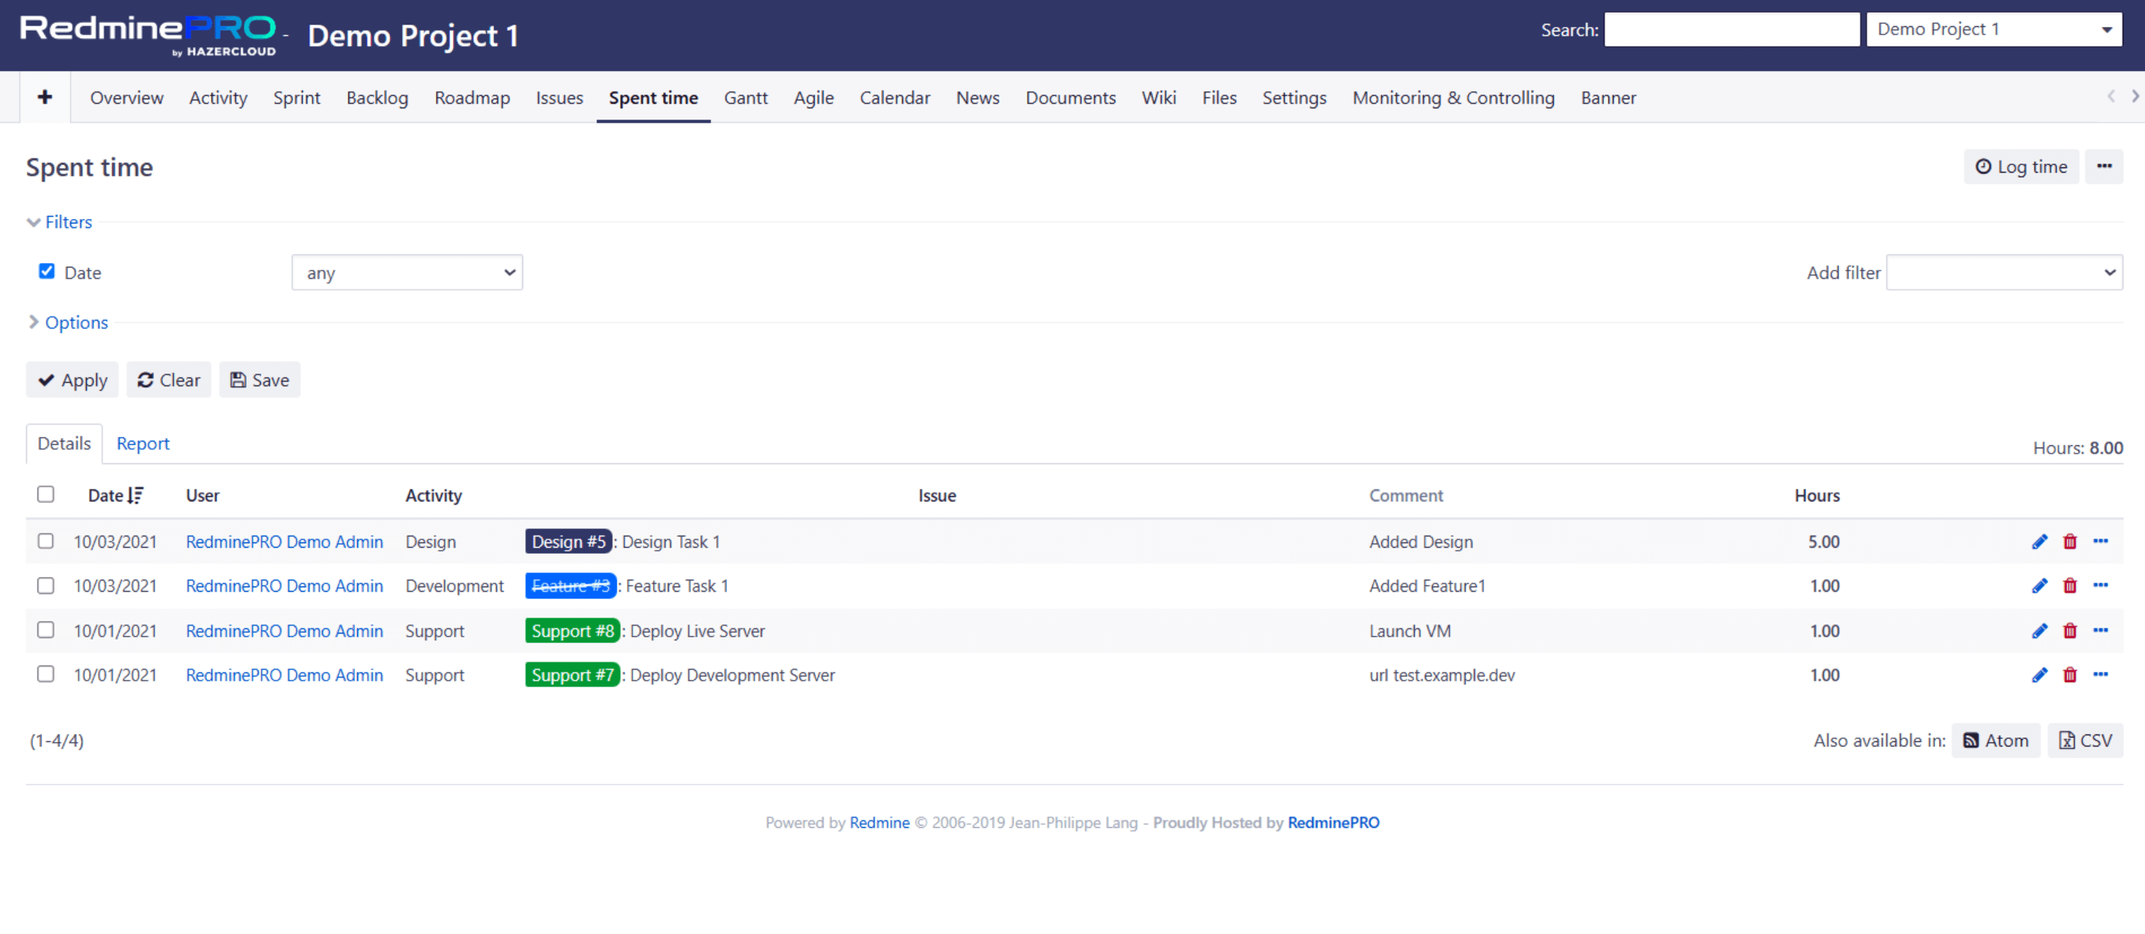Image resolution: width=2145 pixels, height=934 pixels.
Task: Click the Apply button in filters
Action: point(72,380)
